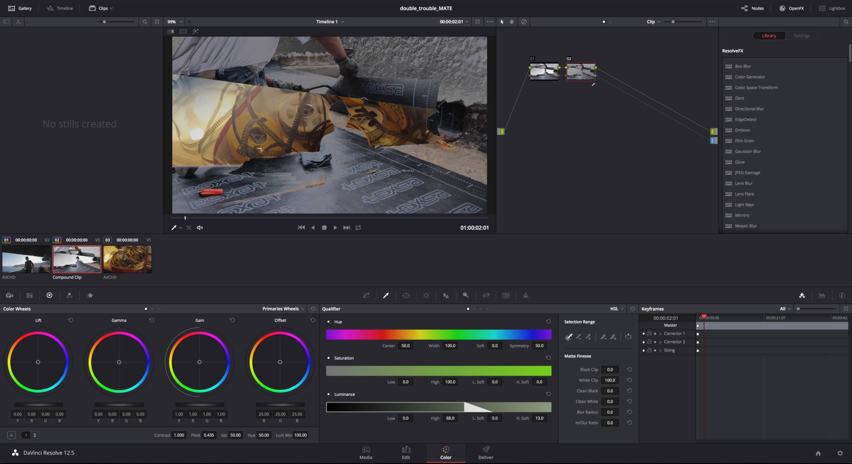Select Film Grain from ResolveFX library
The width and height of the screenshot is (852, 464).
744,141
